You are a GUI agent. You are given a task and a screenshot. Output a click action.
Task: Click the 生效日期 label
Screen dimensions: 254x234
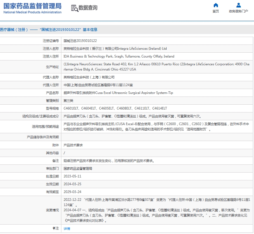[52, 184]
